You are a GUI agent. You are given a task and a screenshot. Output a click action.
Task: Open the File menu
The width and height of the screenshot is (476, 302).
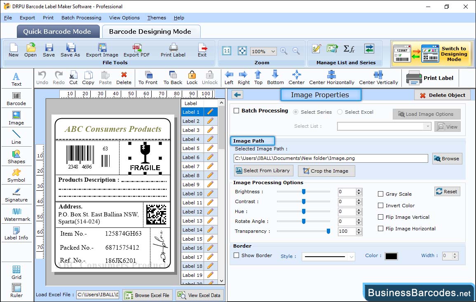(x=8, y=18)
